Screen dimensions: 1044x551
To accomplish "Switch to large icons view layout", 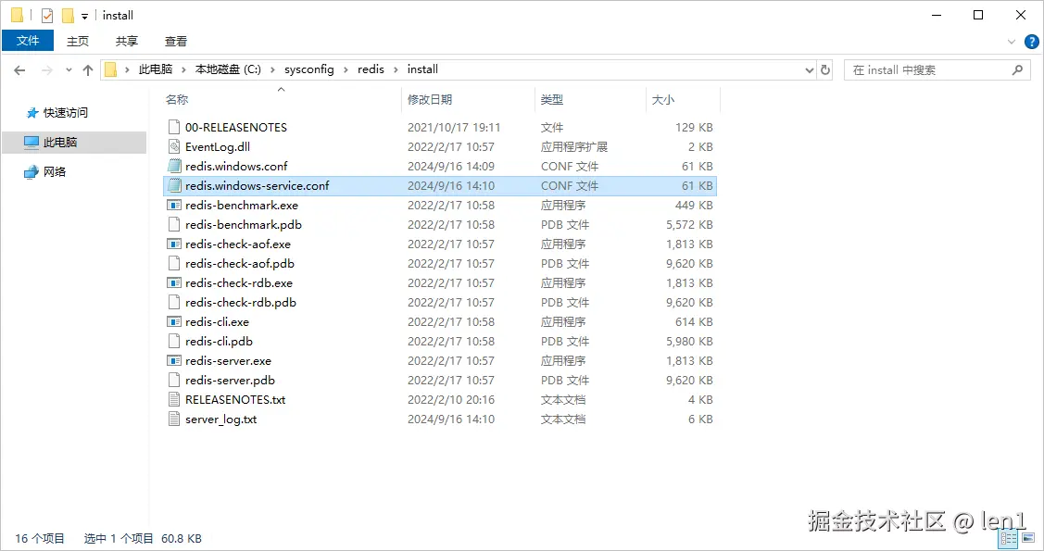I will tap(1028, 538).
